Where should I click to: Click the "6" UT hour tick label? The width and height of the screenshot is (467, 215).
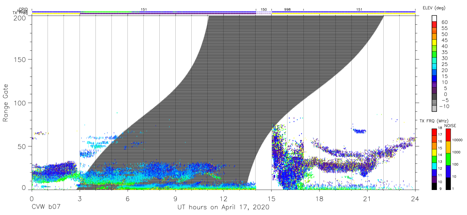point(127,198)
